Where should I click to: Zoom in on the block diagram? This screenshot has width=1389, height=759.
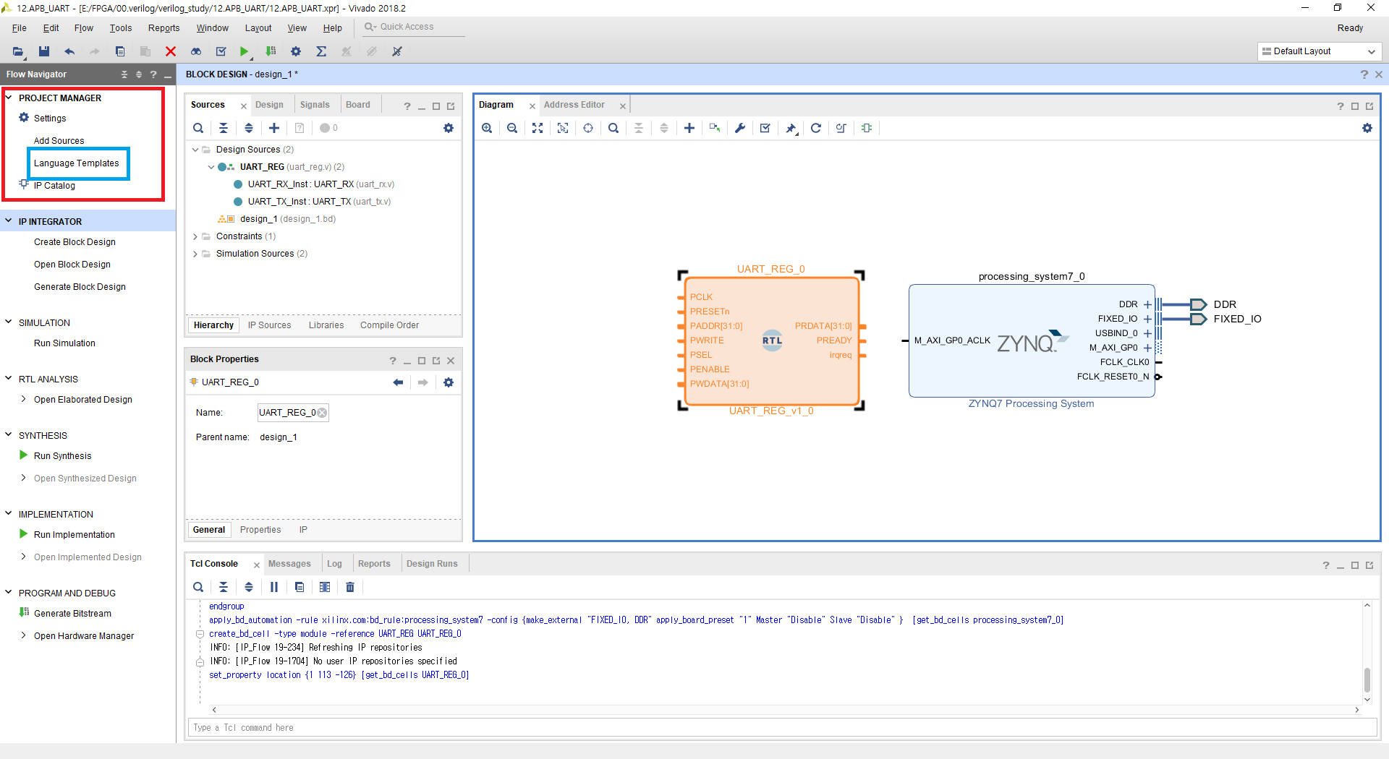point(487,128)
